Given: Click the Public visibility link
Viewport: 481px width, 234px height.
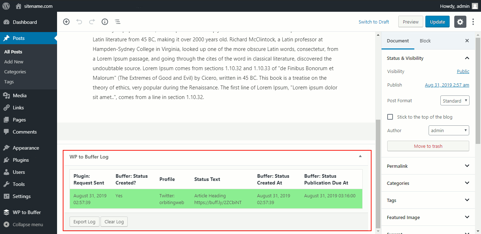Looking at the screenshot, I should [x=463, y=71].
